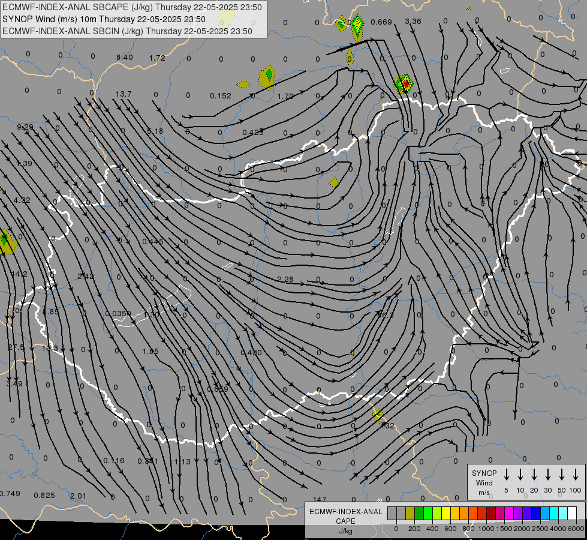Image resolution: width=587 pixels, height=540 pixels.
Task: Click the wind arrow above the 20 m/s label
Action: pos(534,475)
